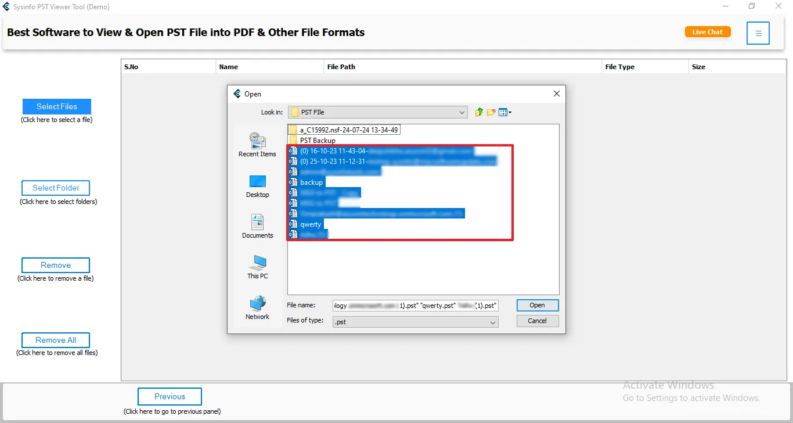Open Recent Items in the places sidebar
The height and width of the screenshot is (423, 793).
coord(257,145)
